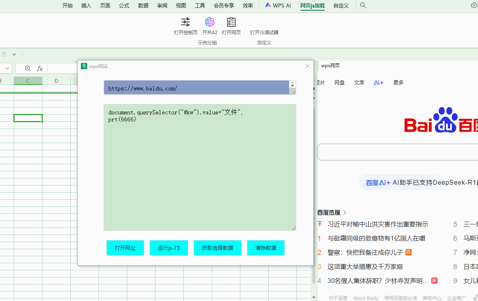The height and width of the screenshot is (301, 478).
Task: Expand the name box dropdown arrow
Action: tap(7, 68)
